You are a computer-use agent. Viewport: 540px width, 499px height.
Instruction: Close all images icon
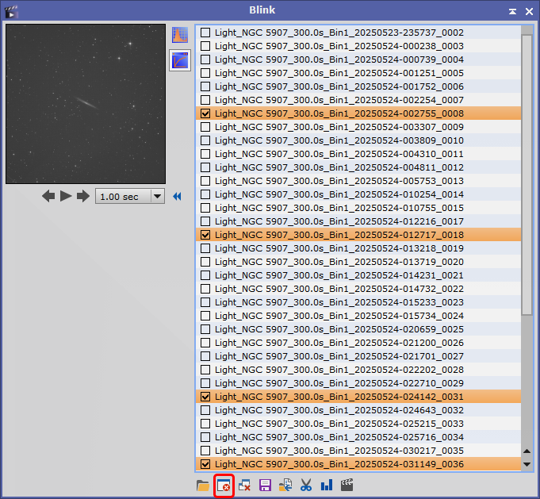pyautogui.click(x=244, y=486)
